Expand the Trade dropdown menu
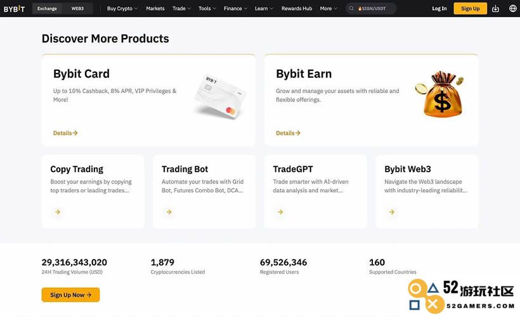 (181, 9)
